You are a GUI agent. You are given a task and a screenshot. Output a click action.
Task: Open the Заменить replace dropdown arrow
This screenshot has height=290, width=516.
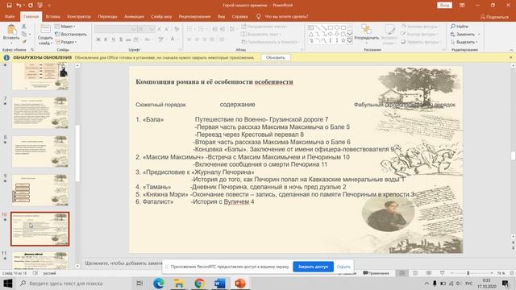[479, 34]
